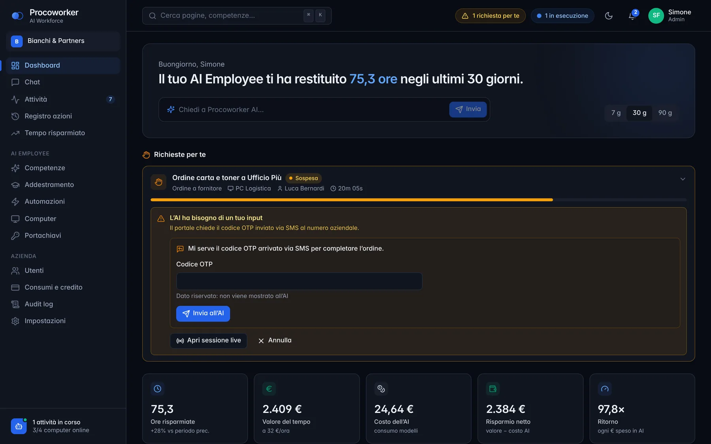Viewport: 711px width, 444px height.
Task: Focus the Codice OTP input field
Action: (x=299, y=281)
